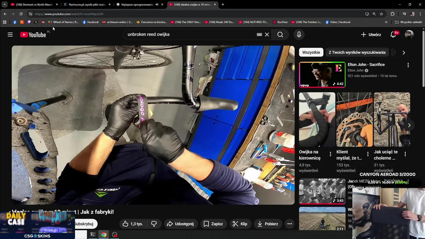The image size is (425, 239).
Task: Open Facebook bookmark
Action: (90, 22)
